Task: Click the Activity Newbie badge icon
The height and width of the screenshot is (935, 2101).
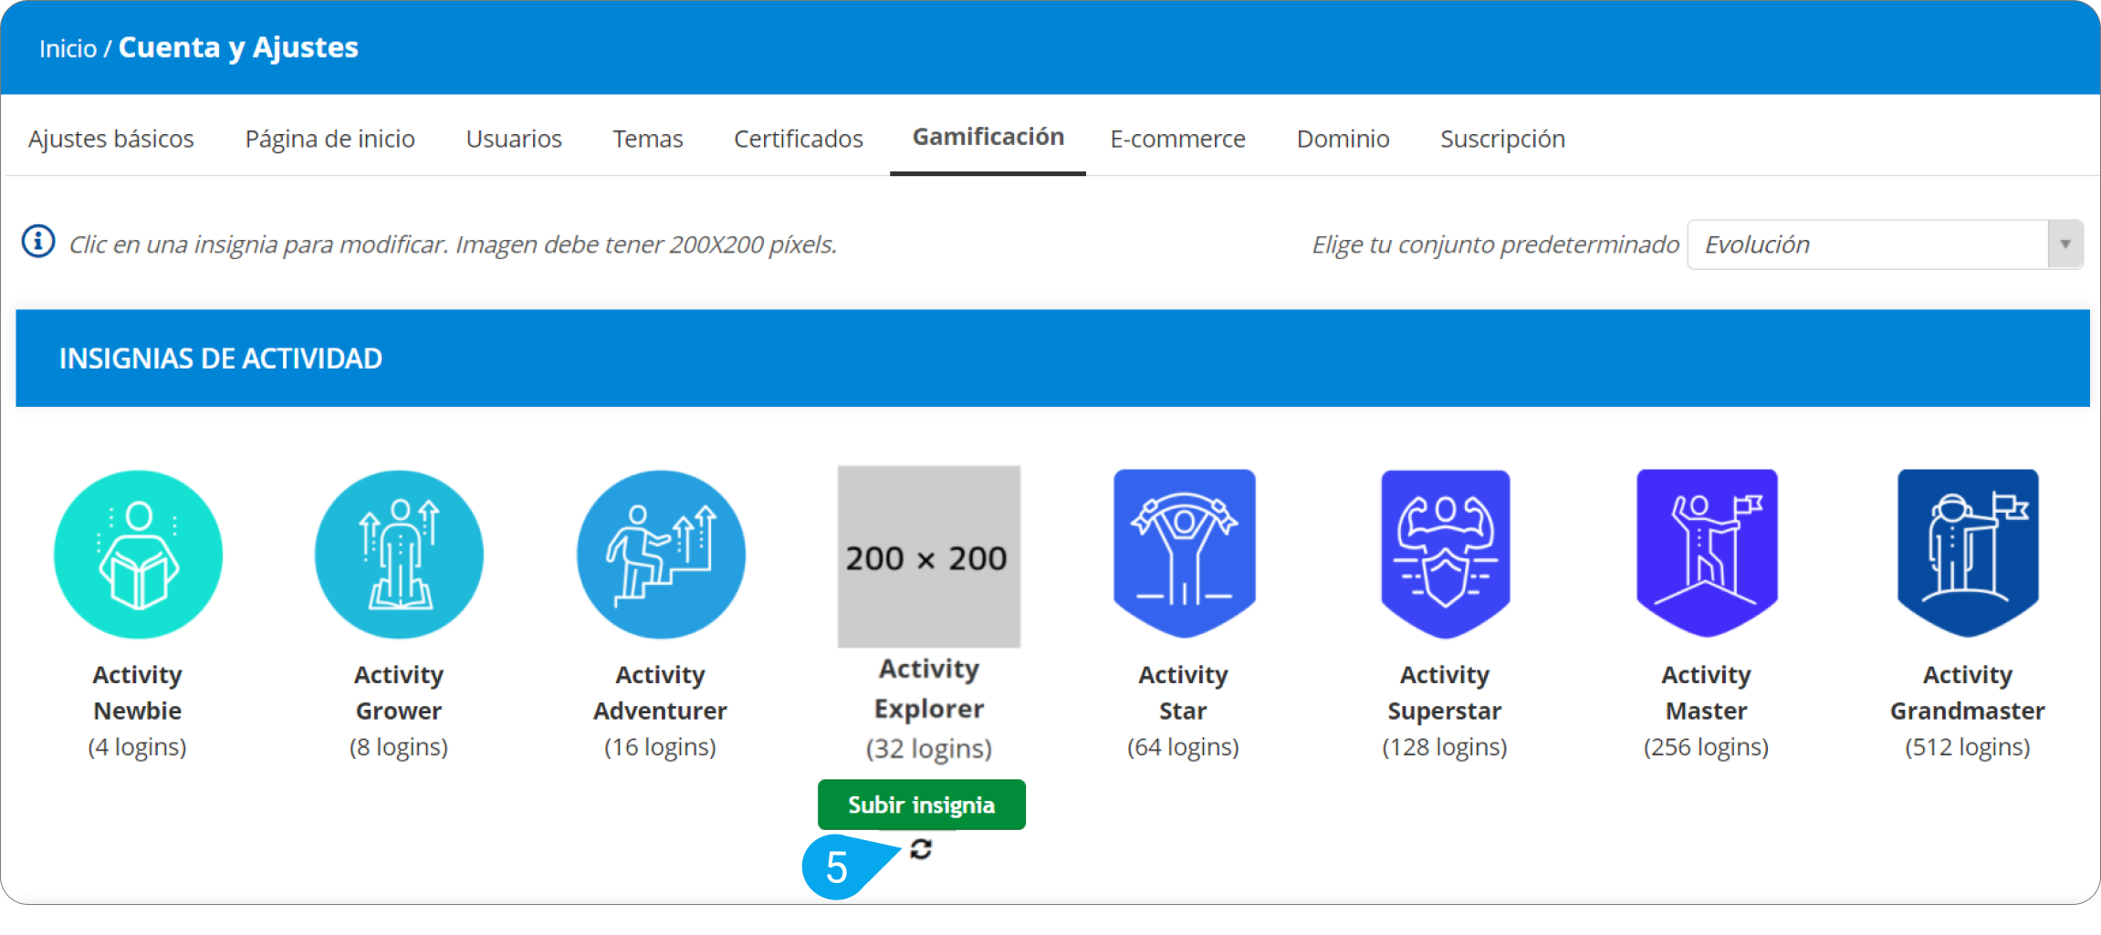Action: (138, 554)
